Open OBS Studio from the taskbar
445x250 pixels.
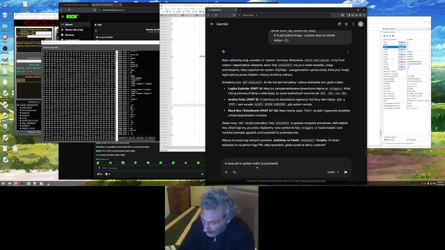point(22,184)
